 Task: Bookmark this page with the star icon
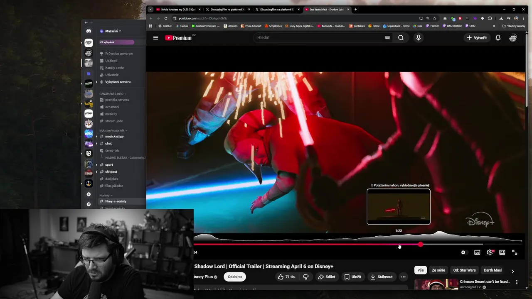pyautogui.click(x=435, y=18)
